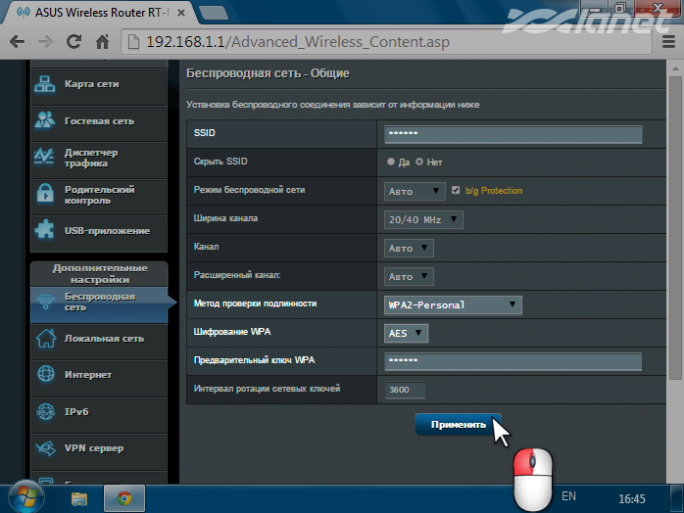Open Parental Control (Родительский контроль) icon
Screen dimensions: 684x513
coord(45,194)
